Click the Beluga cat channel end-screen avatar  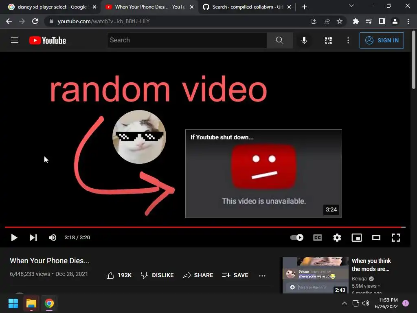[139, 137]
